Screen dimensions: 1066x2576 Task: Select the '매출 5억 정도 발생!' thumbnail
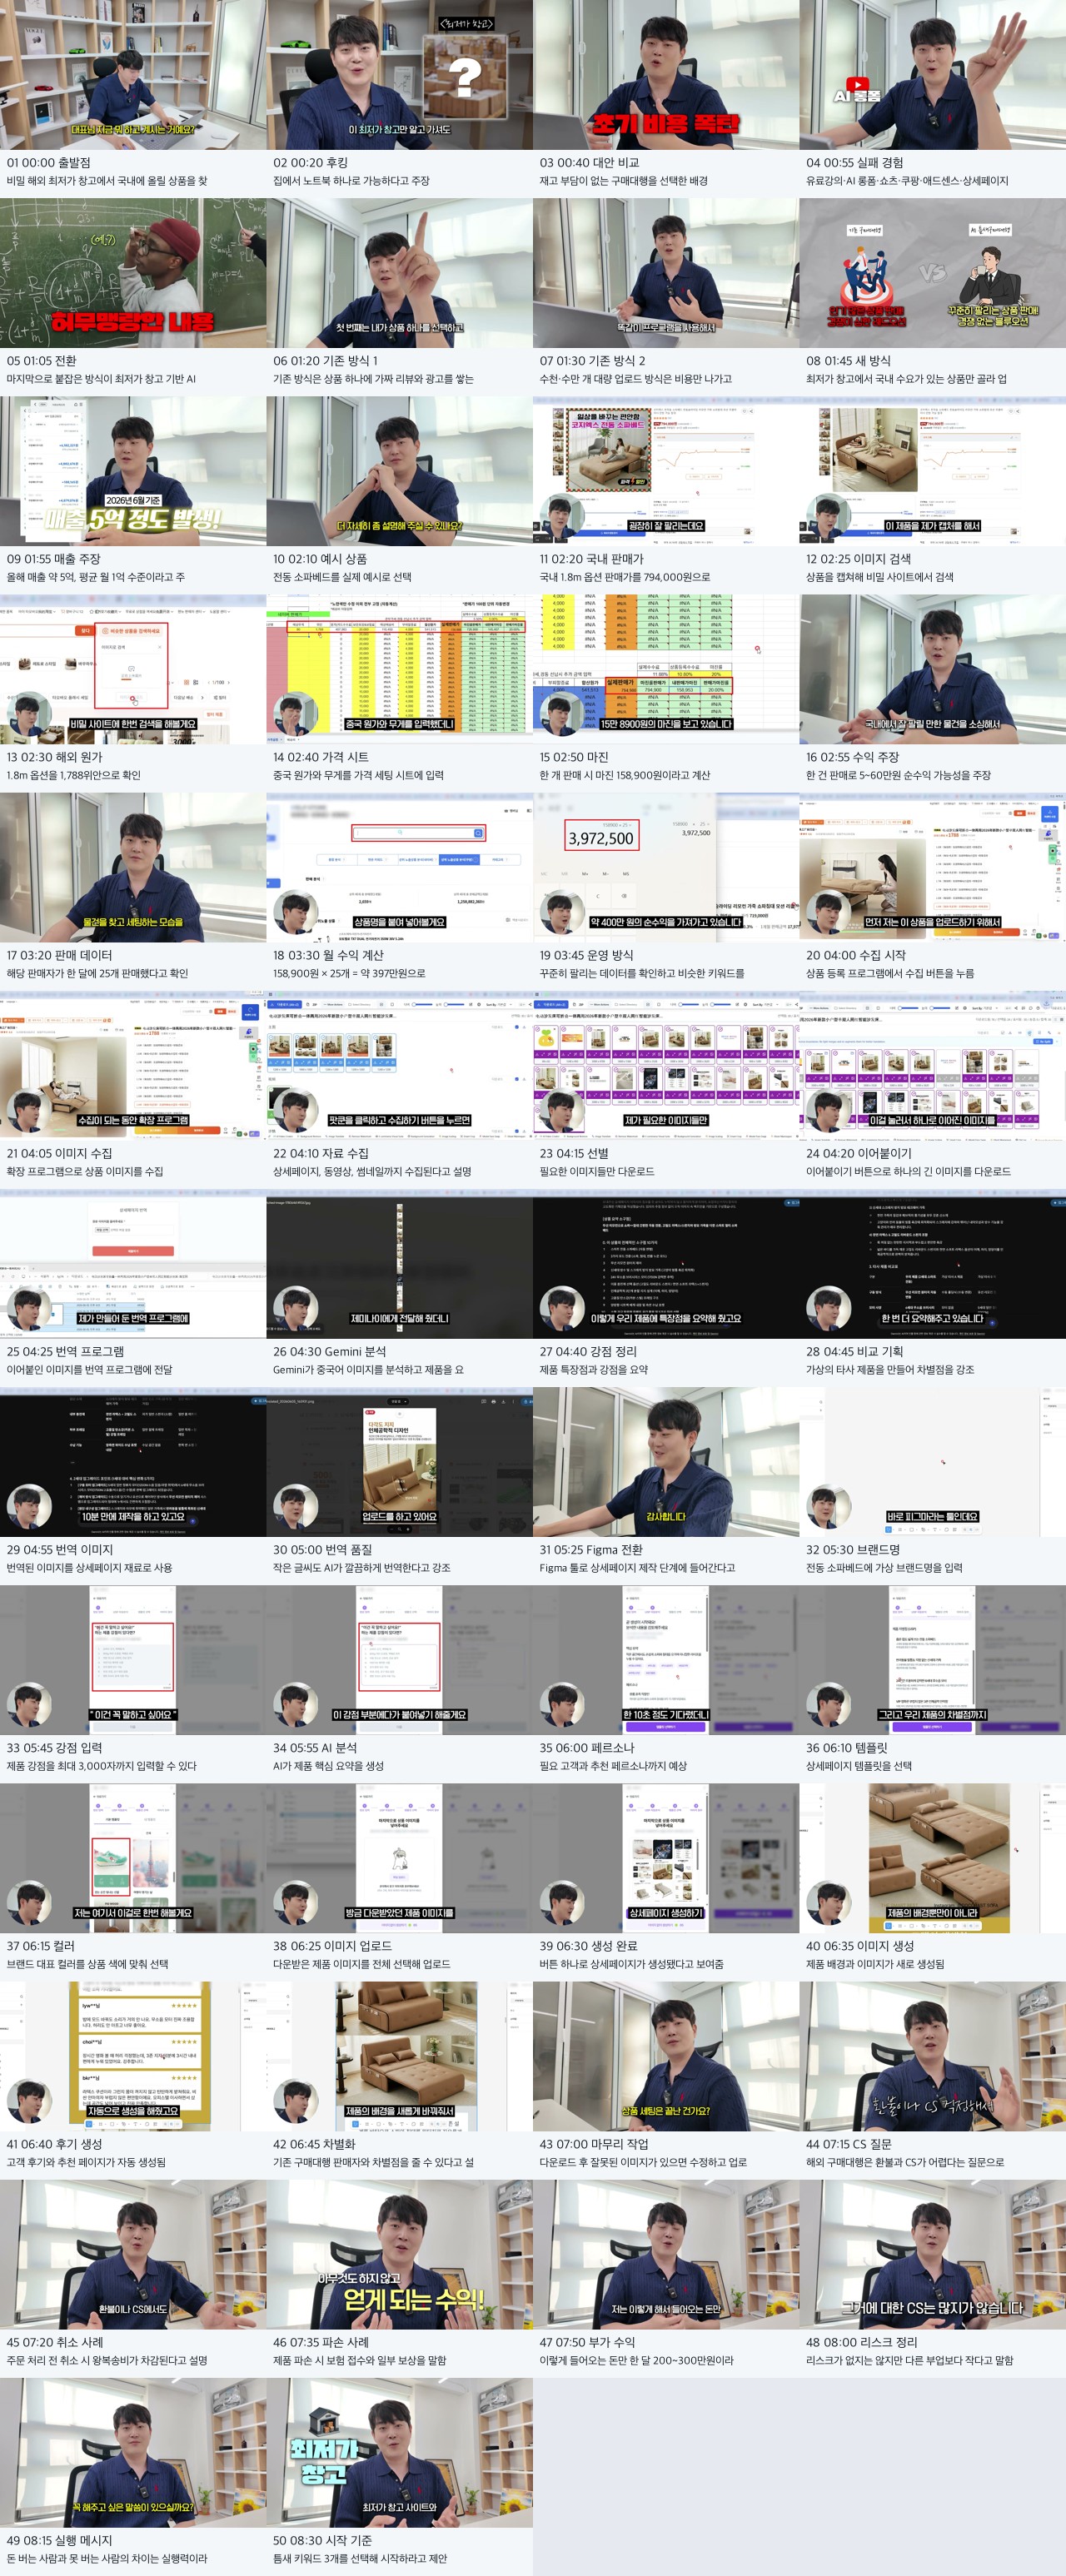point(133,471)
